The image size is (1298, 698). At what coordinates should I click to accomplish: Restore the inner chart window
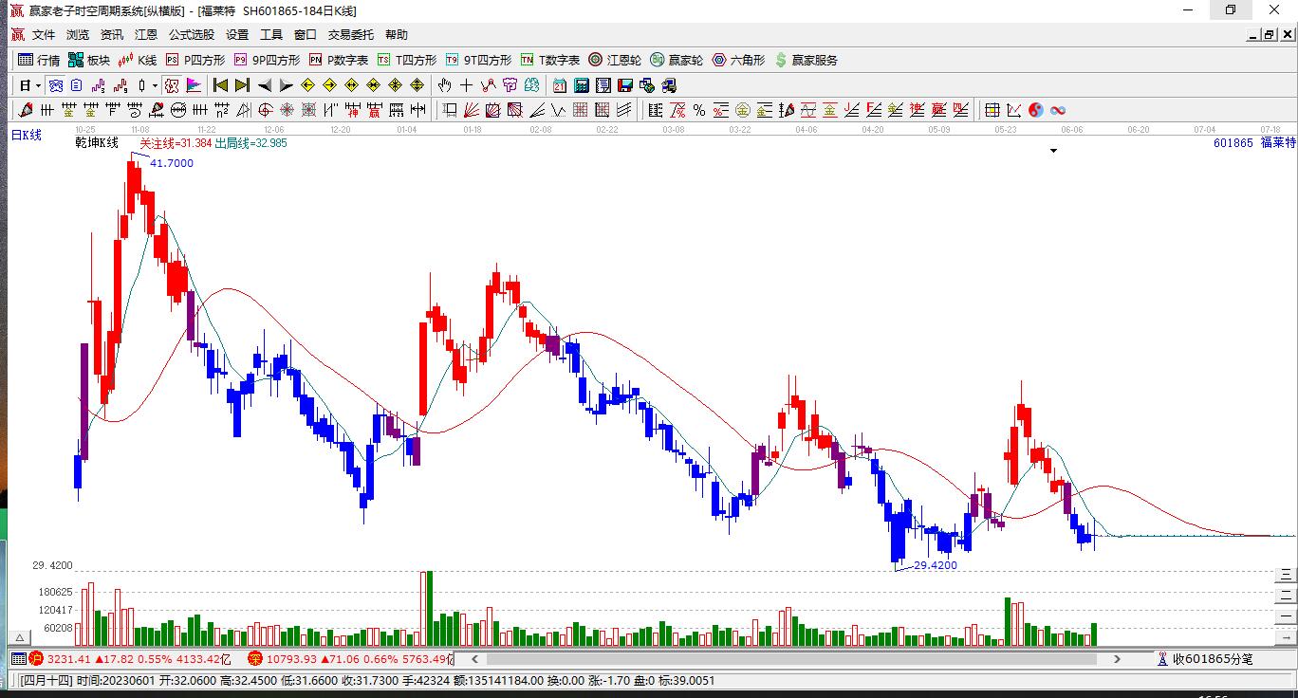1269,35
